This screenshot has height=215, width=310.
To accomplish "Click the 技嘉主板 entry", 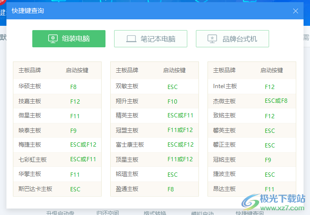I will [x=30, y=101].
